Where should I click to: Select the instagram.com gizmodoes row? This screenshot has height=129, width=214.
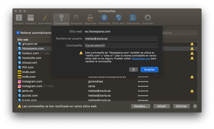point(107,81)
